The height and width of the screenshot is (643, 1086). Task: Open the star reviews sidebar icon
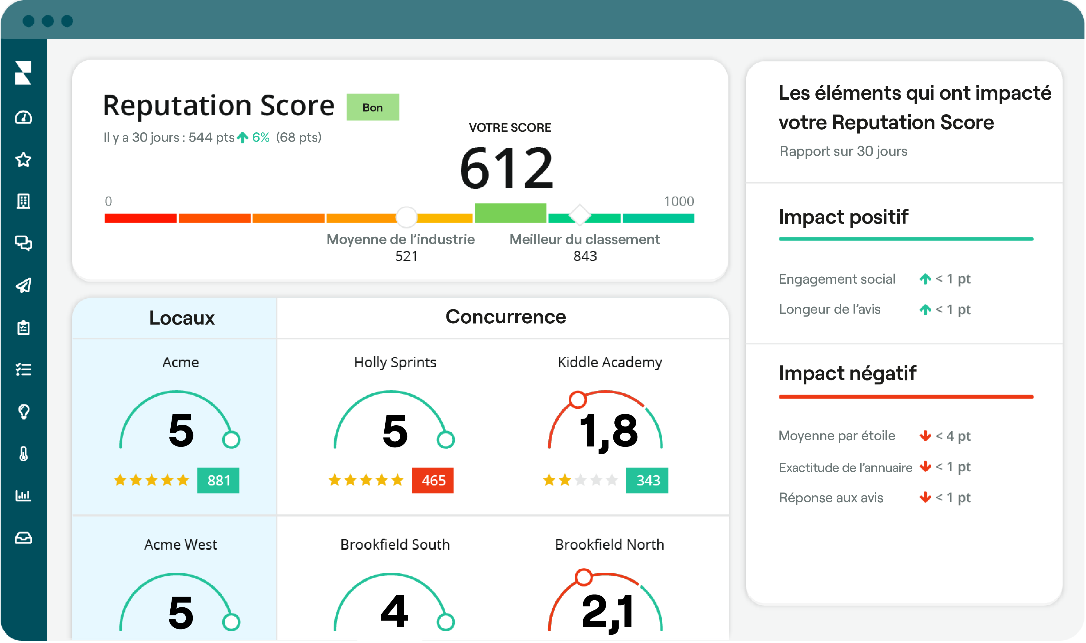click(23, 160)
